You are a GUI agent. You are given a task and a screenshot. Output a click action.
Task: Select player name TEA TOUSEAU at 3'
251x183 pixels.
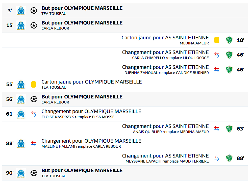pos(54,14)
